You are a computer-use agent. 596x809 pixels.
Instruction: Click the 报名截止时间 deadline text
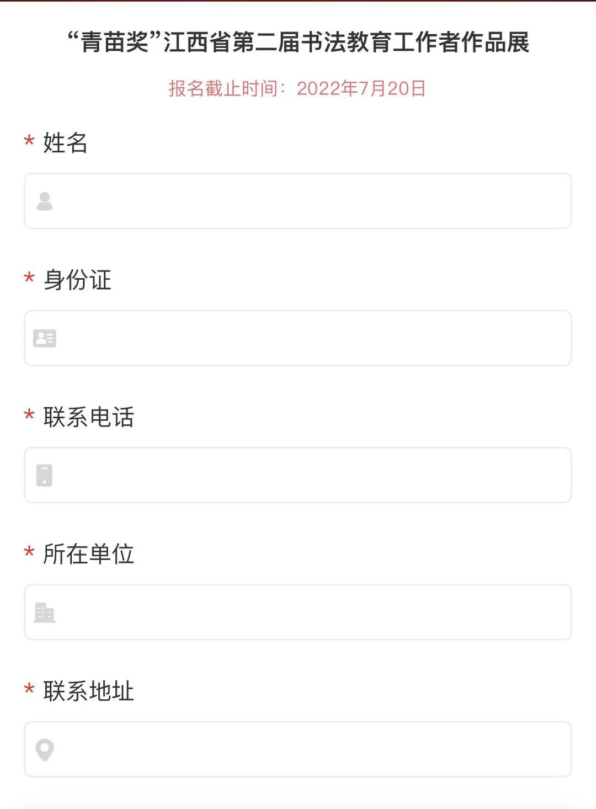[297, 88]
